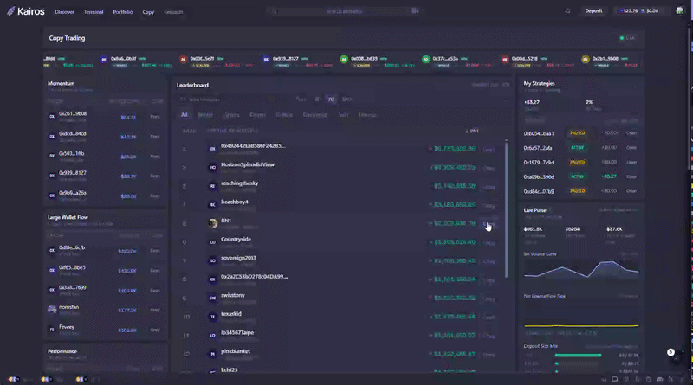Click the ACTIVE badge of 0x6a57...2afa
693x385 pixels.
(x=577, y=147)
